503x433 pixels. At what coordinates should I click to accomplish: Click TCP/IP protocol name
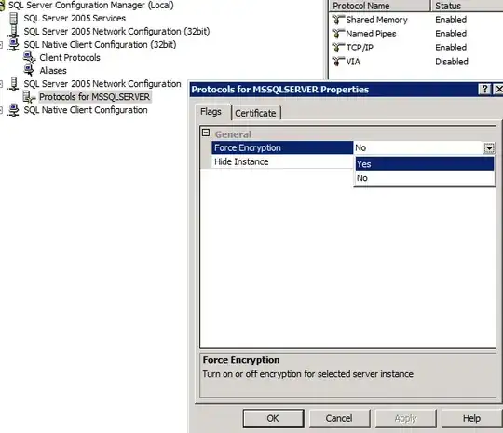[x=360, y=48]
